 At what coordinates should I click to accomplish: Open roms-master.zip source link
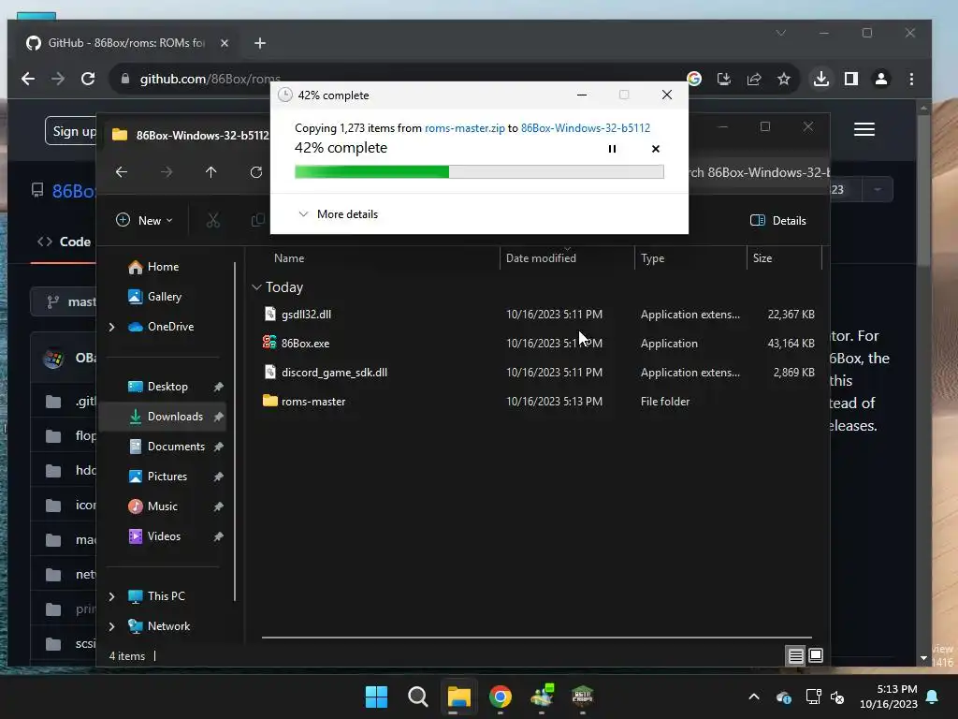464,127
